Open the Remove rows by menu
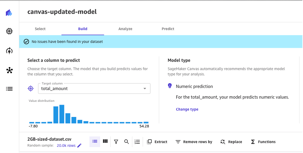303x153 pixels. 194,142
